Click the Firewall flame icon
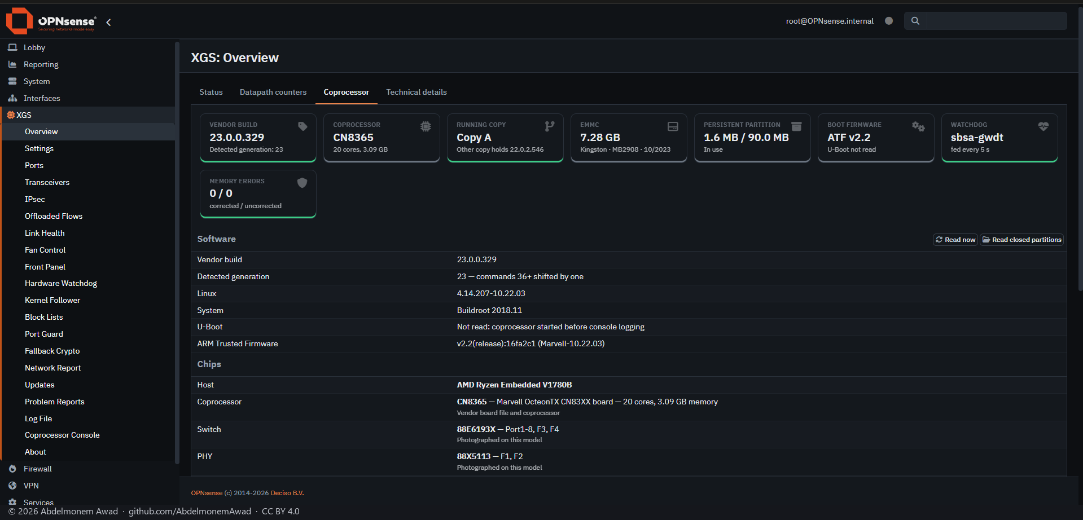Screen dimensions: 1083x520 tap(12, 469)
